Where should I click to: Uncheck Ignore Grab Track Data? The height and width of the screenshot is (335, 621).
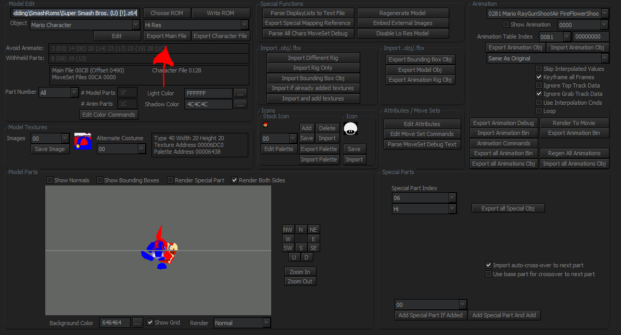tap(539, 94)
